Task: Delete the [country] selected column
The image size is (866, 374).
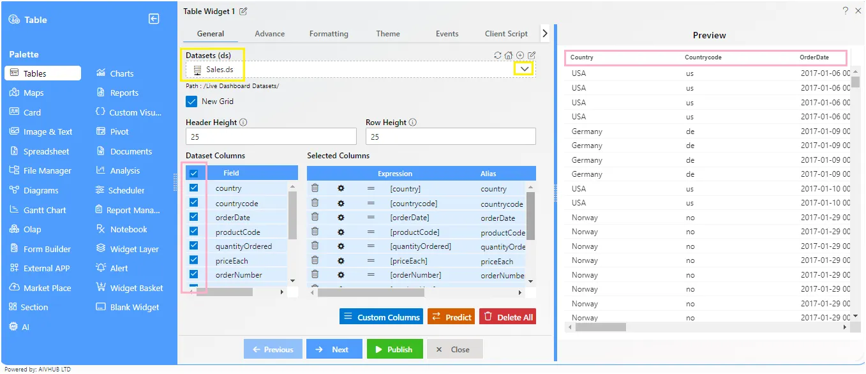Action: click(x=315, y=188)
